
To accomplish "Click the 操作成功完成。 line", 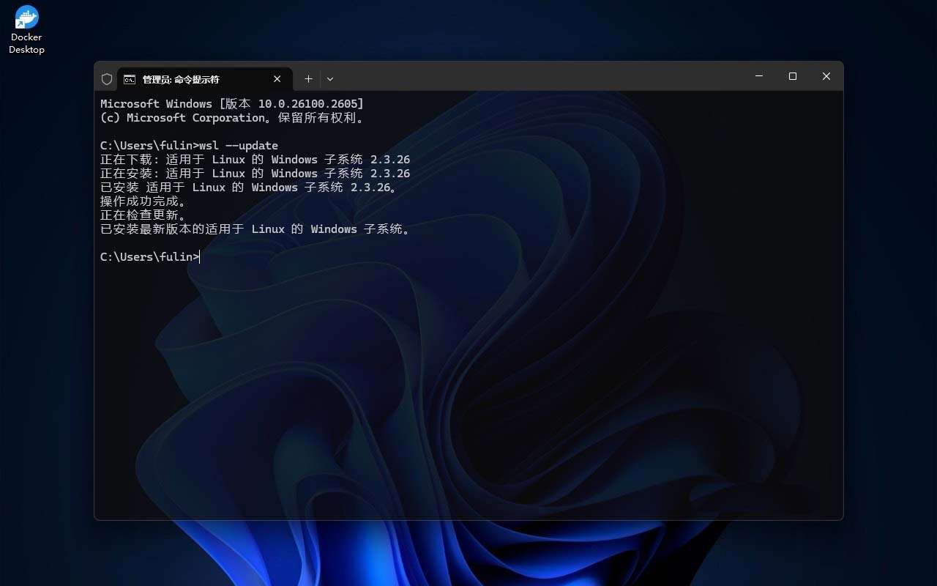I will [x=143, y=201].
